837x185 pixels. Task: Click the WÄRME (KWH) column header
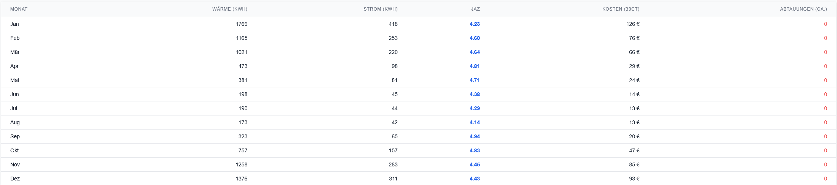point(230,9)
